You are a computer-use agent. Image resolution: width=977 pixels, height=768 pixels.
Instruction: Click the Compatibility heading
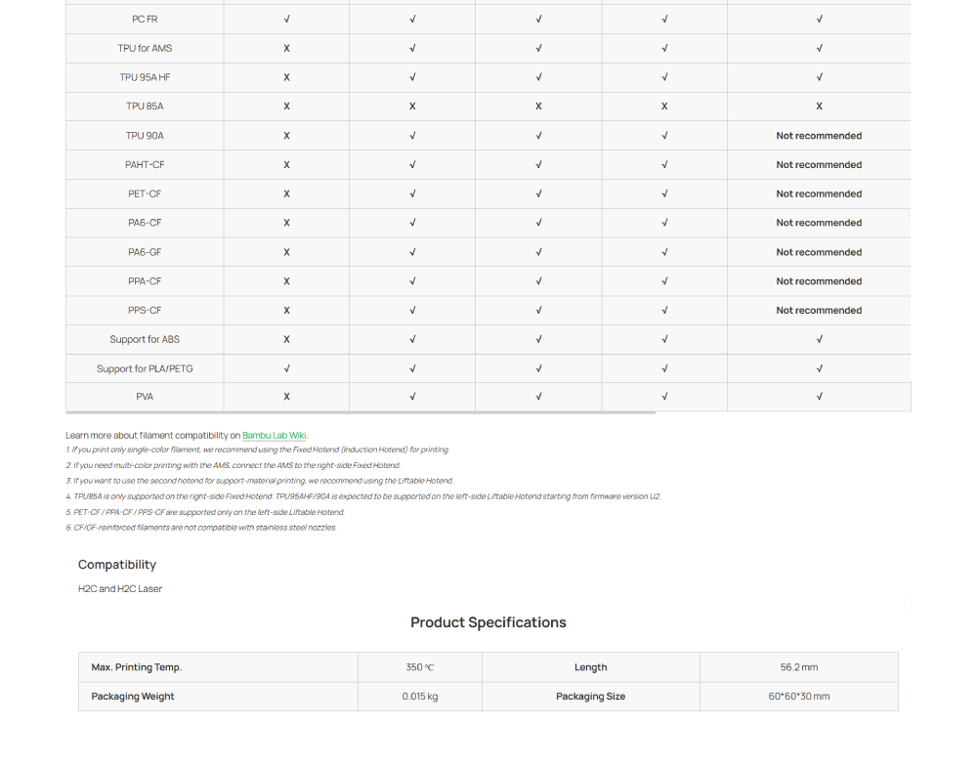(117, 564)
